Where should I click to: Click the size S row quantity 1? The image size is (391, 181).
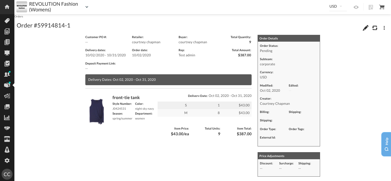coord(219,105)
